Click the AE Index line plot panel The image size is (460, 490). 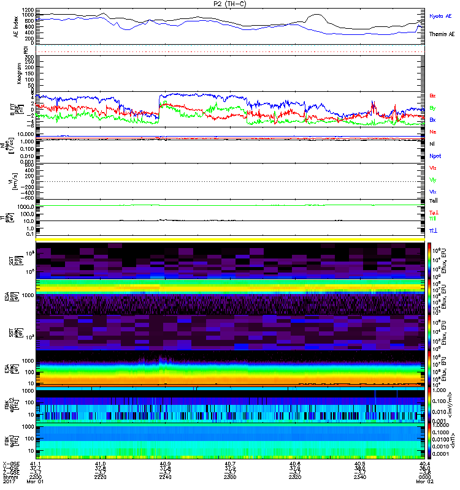pos(230,26)
